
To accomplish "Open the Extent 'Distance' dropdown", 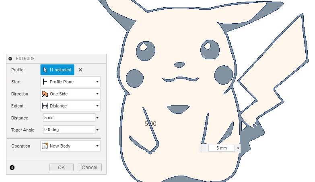I will (70, 106).
